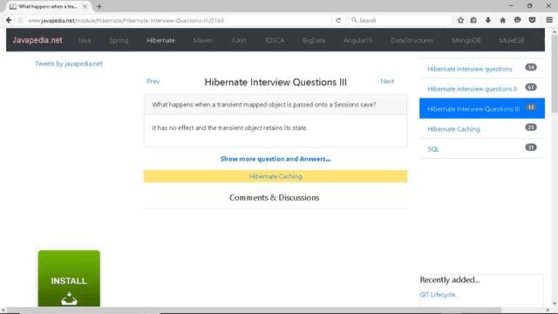Go to the Next question
This screenshot has height=314, width=558.
pos(387,81)
